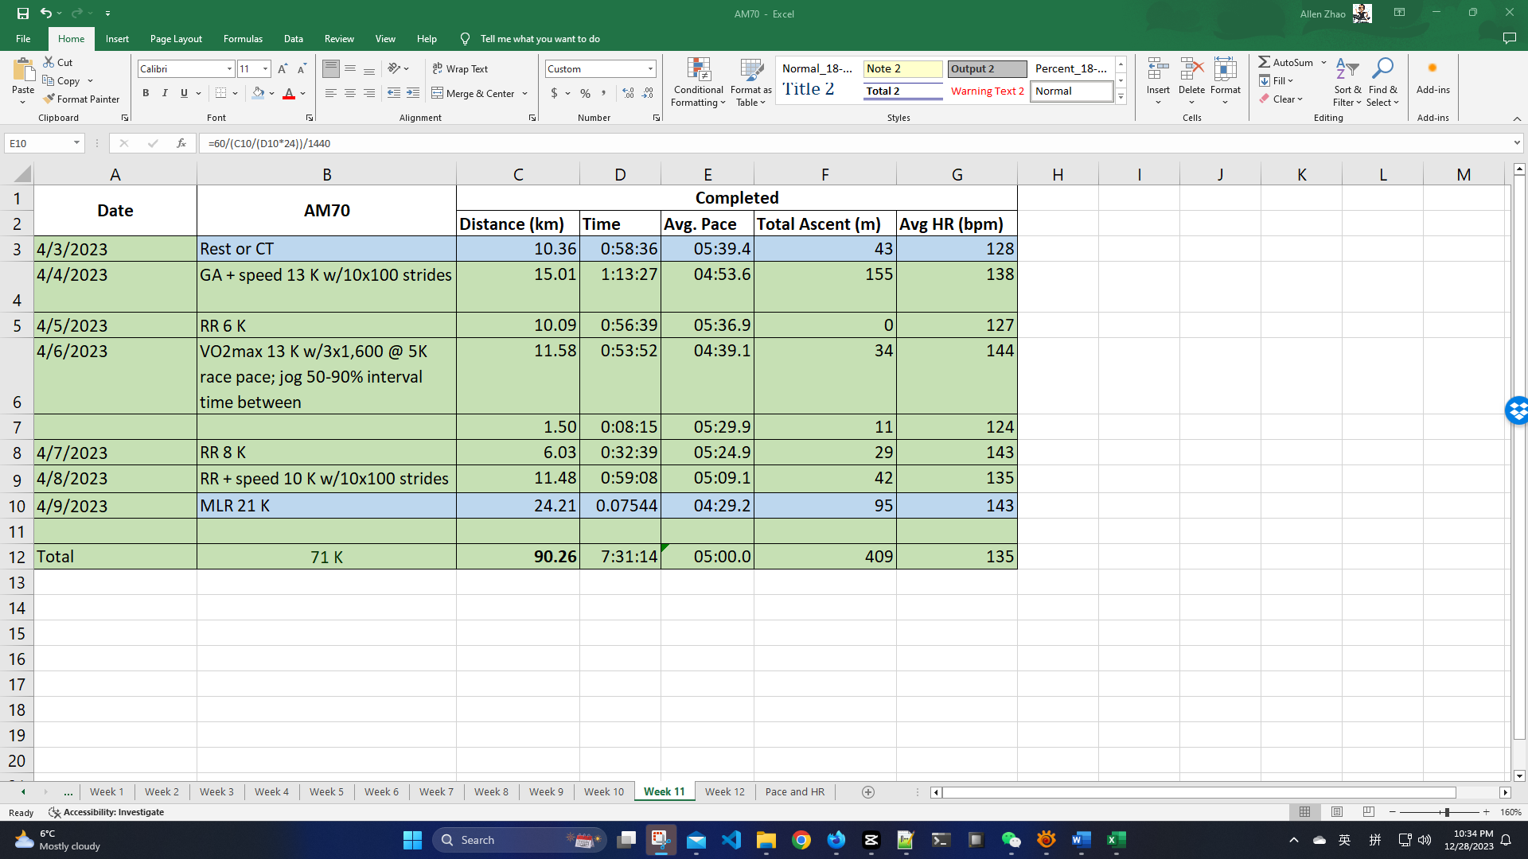Toggle Bold formatting
This screenshot has height=859, width=1528.
146,94
